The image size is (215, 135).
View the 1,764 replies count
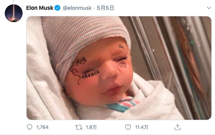coord(42,127)
